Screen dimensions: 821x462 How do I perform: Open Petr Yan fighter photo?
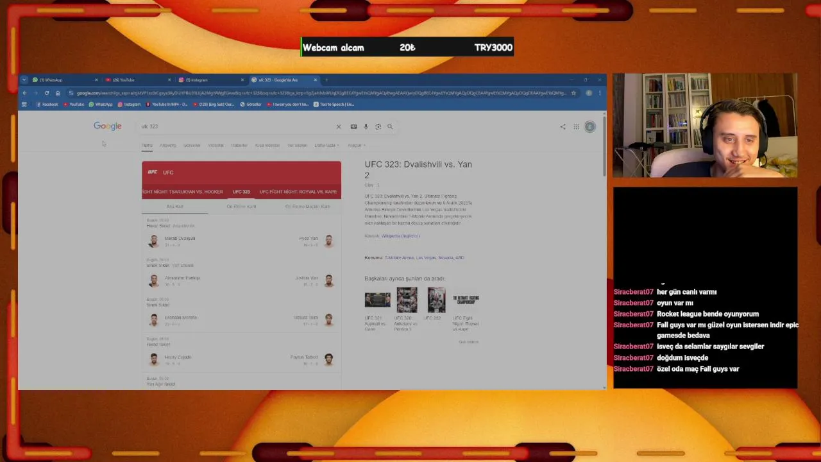pos(328,241)
